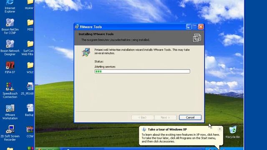267x150 pixels.
Task: Minimize the VMware Tools window
Action: point(189,27)
